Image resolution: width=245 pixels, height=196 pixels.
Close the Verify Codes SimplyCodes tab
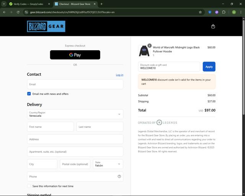49,4
